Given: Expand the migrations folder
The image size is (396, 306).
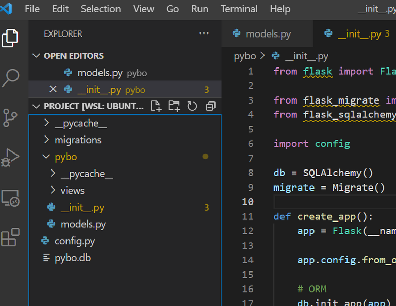Looking at the screenshot, I should (x=78, y=140).
